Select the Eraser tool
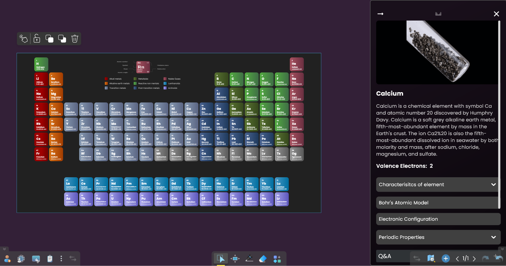This screenshot has height=266, width=506. click(263, 259)
